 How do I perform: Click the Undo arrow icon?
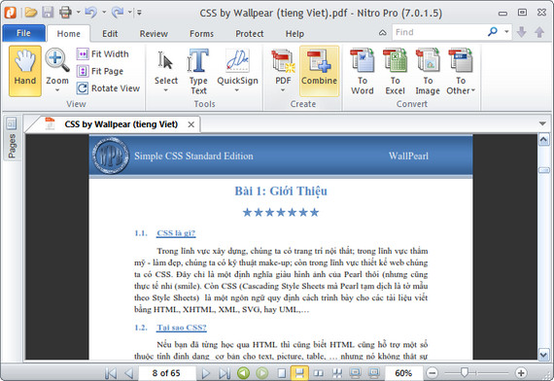pos(90,13)
